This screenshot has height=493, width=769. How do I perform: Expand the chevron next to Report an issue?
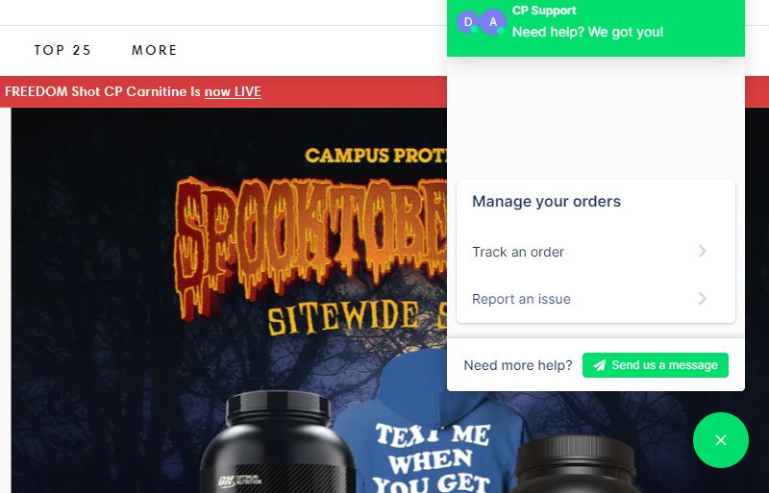(x=703, y=298)
